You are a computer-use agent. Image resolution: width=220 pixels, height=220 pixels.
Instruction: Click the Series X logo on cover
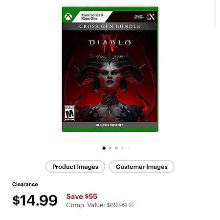click(151, 17)
